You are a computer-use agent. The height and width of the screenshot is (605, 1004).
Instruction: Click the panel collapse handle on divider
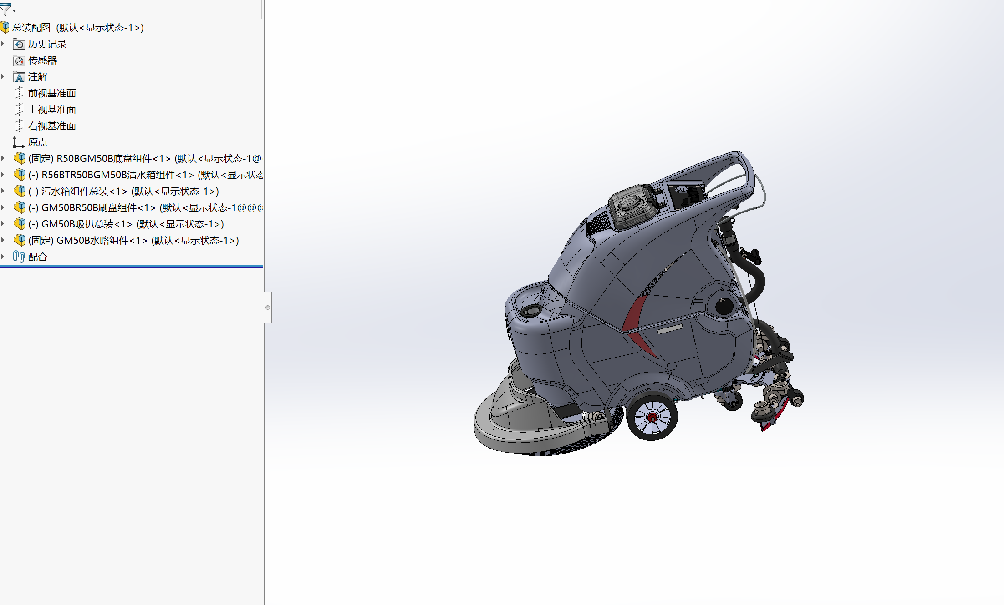268,308
